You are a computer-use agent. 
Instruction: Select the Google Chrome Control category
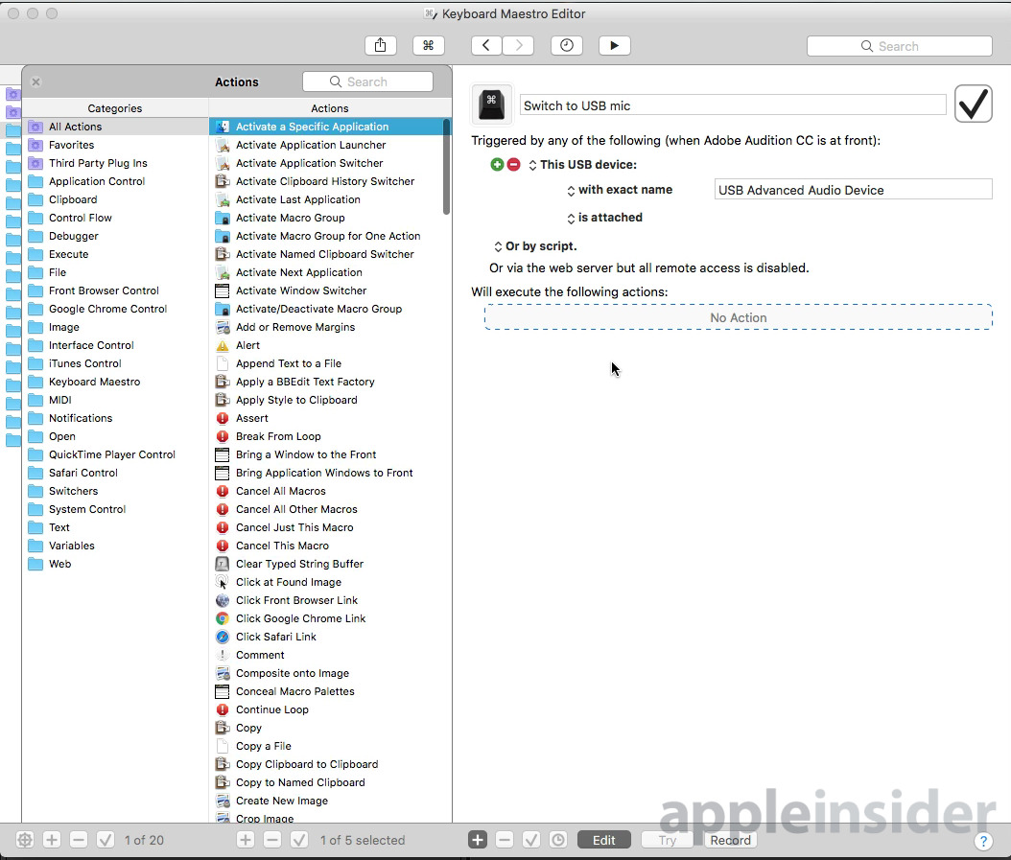point(115,309)
